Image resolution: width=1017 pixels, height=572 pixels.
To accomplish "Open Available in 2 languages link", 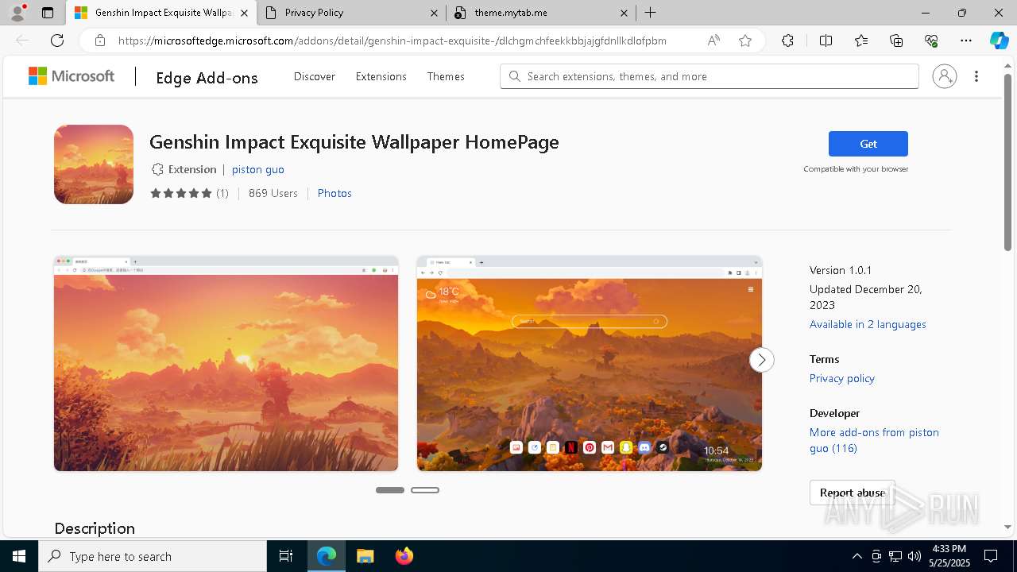I will coord(868,324).
